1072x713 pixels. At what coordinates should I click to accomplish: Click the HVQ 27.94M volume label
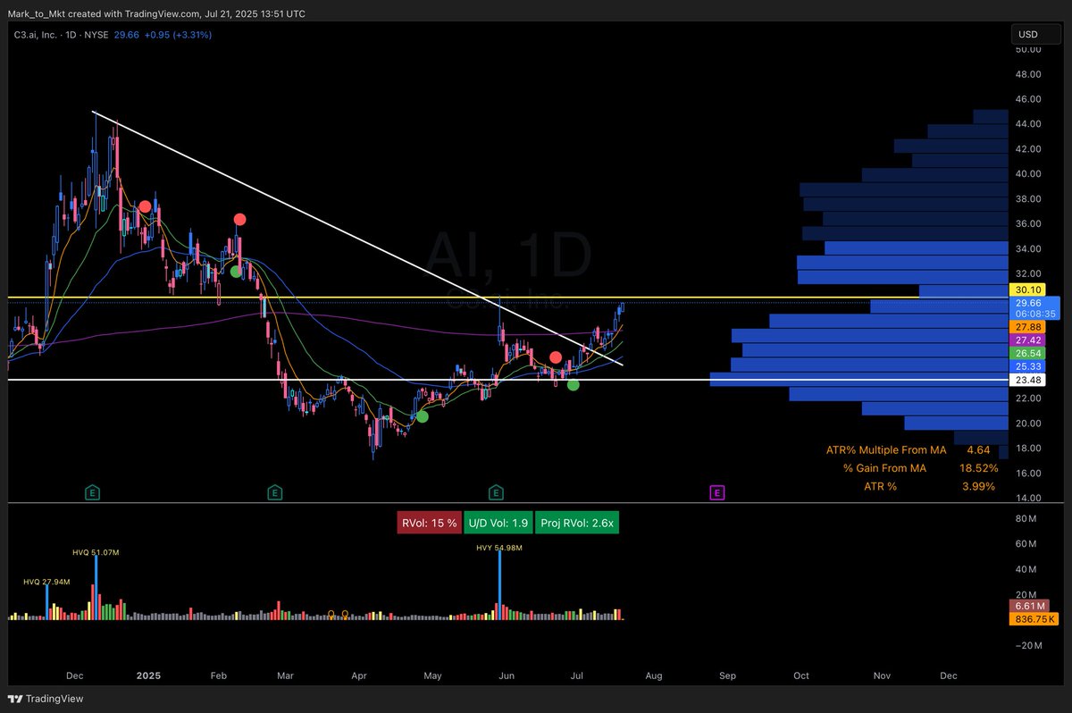(46, 582)
